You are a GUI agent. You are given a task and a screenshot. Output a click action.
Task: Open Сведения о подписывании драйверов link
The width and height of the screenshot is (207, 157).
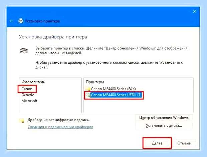[60, 127]
